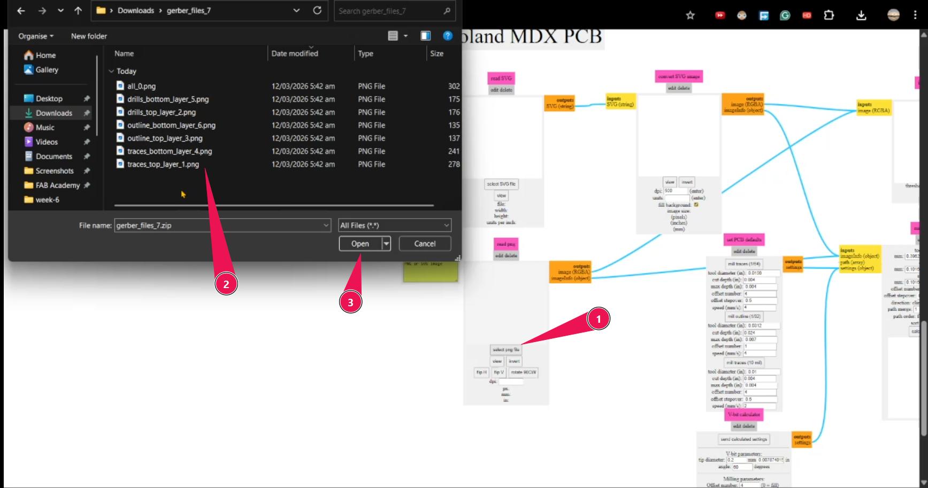Click rotate 90CW in read png module

point(523,372)
